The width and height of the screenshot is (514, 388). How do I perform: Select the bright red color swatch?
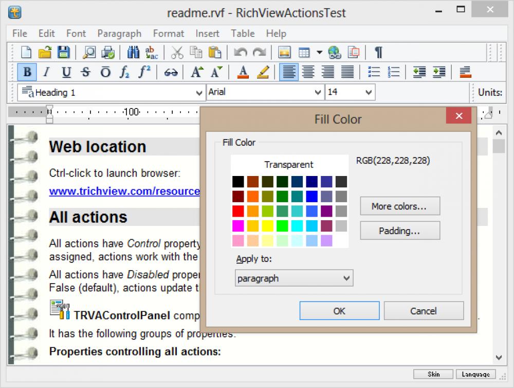[237, 211]
